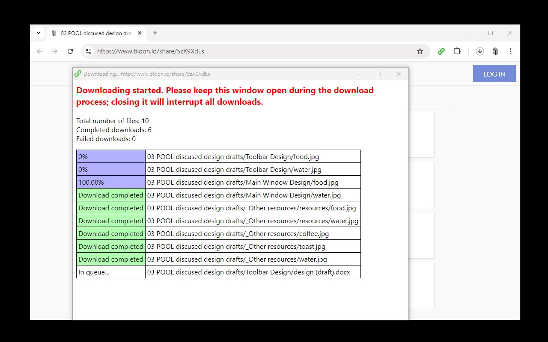Open the Extensions puzzle icon
548x342 pixels.
[x=457, y=51]
